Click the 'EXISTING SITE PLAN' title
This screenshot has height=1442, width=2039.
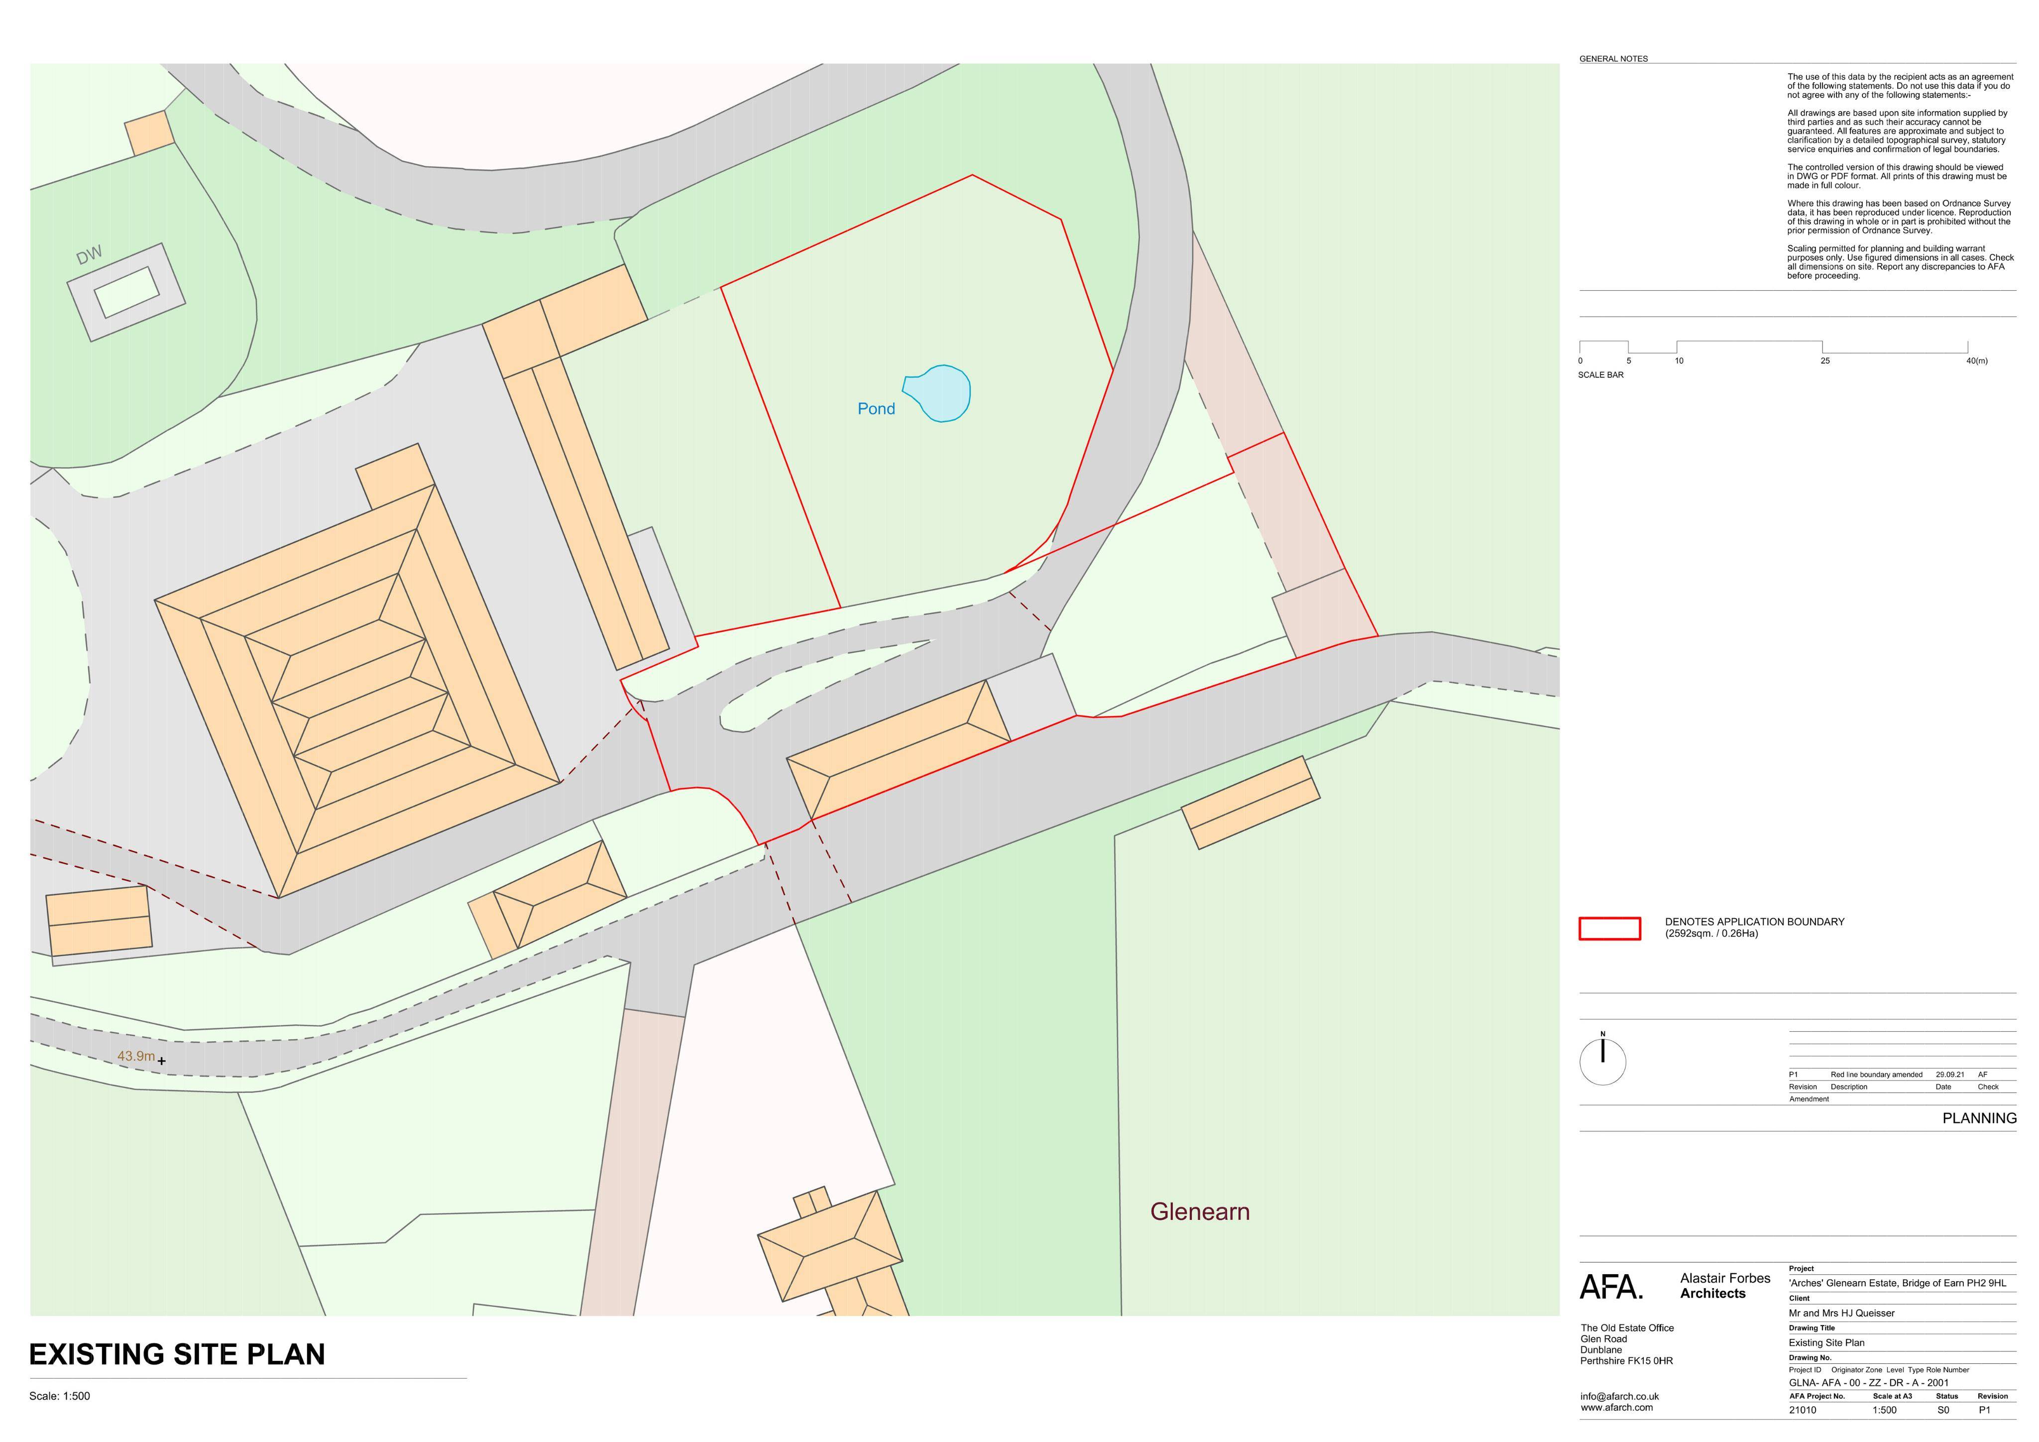coord(177,1354)
